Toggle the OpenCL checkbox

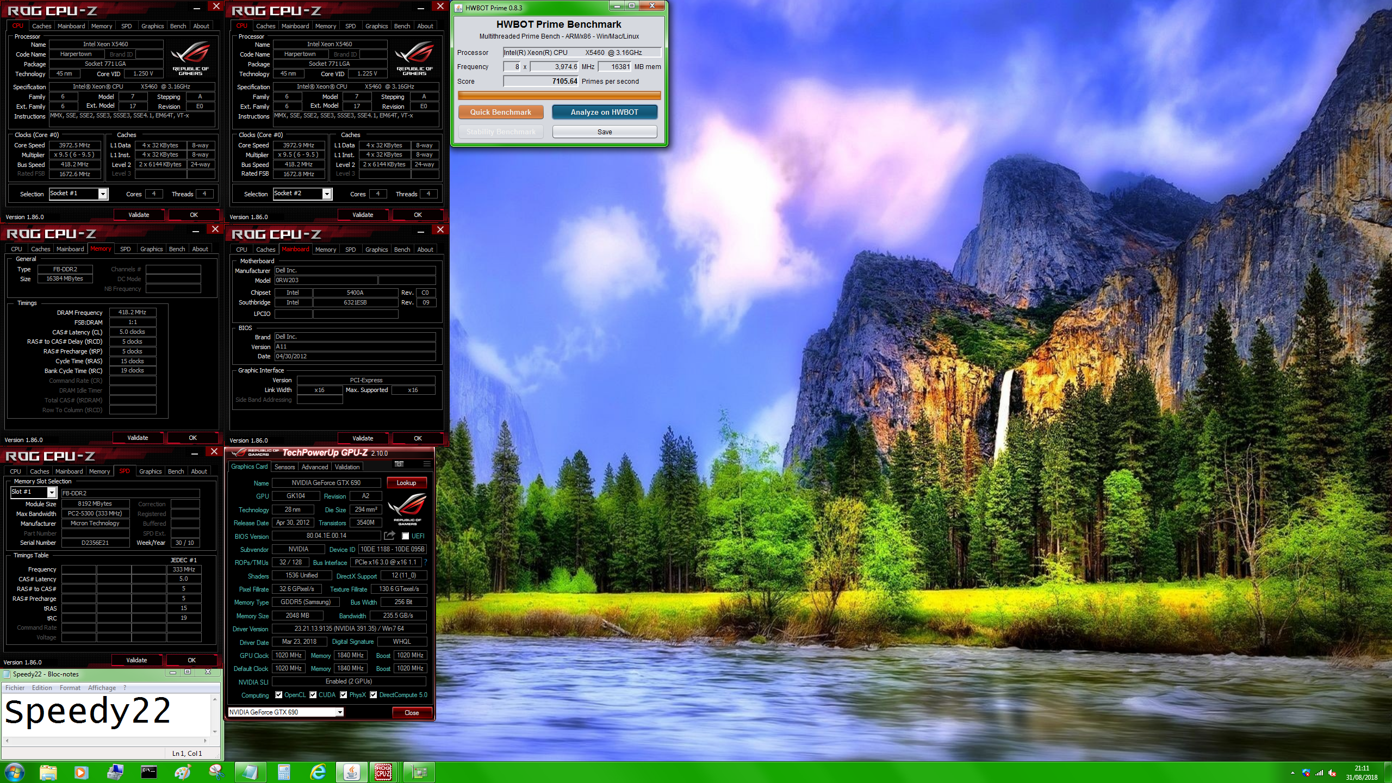[279, 695]
